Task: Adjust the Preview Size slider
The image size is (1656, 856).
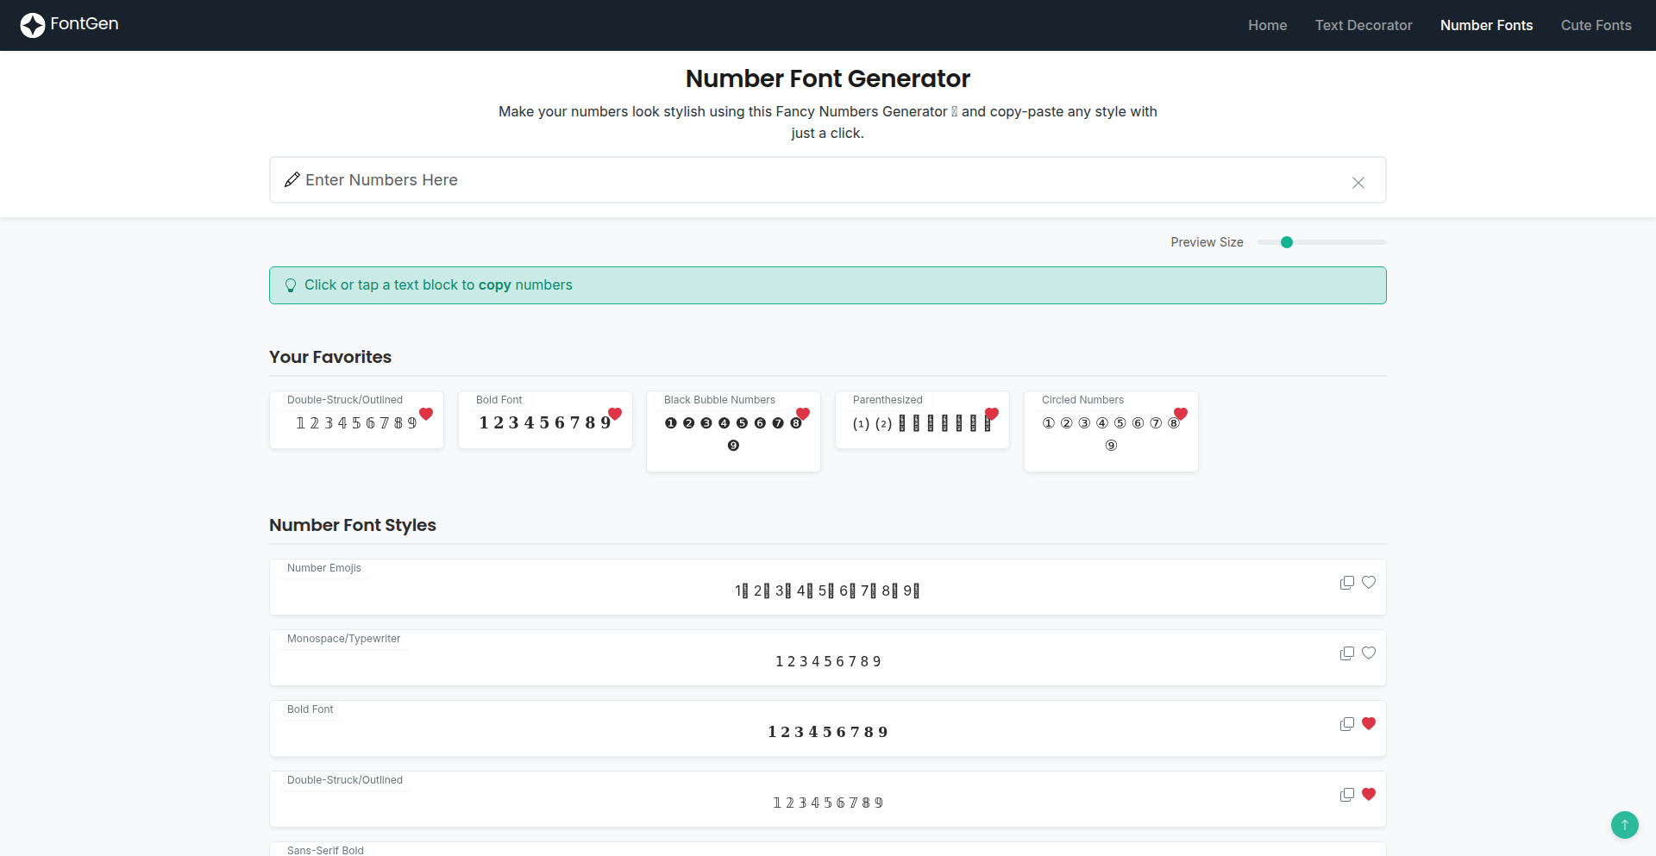Action: point(1287,242)
